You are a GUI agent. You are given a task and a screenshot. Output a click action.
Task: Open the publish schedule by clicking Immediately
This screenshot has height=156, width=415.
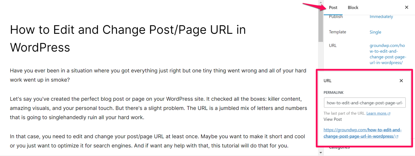381,16
